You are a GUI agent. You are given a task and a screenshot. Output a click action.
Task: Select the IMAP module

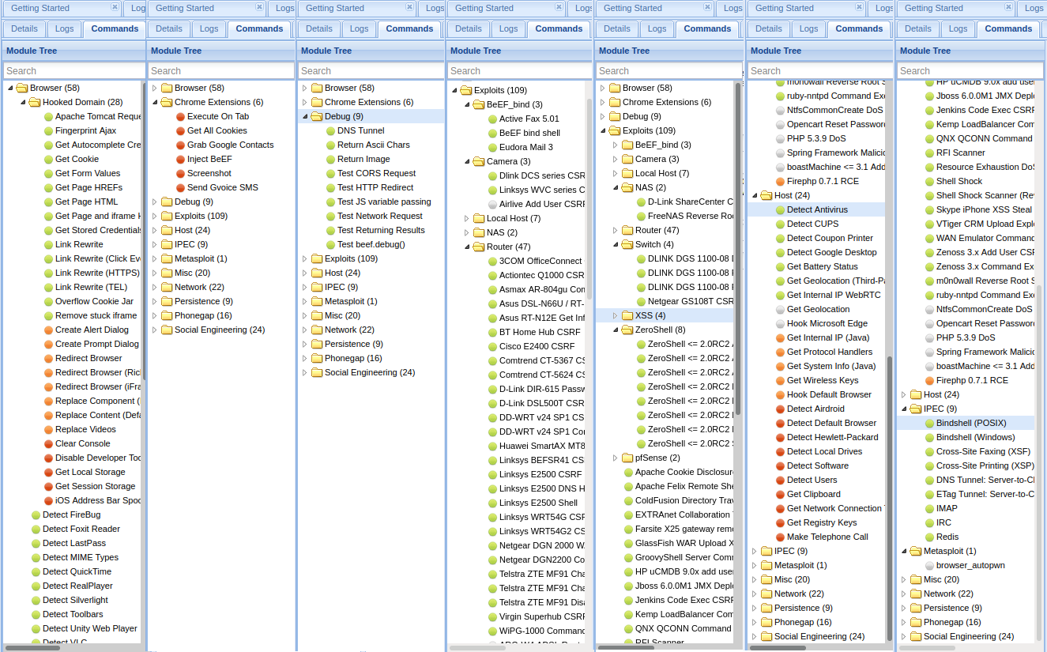coord(947,508)
